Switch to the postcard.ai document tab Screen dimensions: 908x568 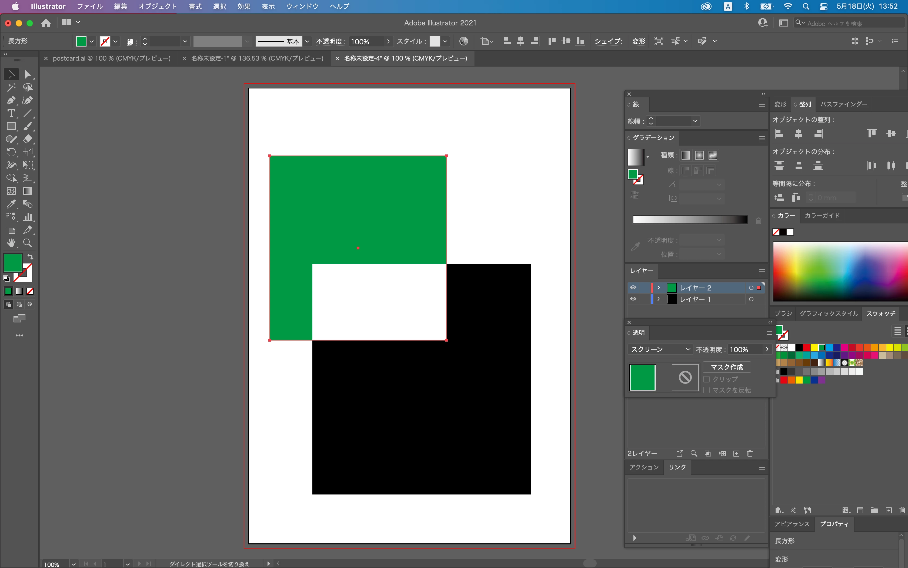point(111,58)
